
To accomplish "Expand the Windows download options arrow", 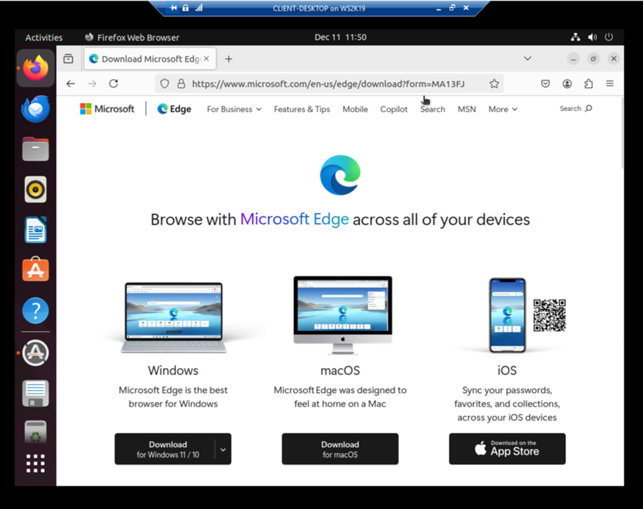I will (223, 450).
